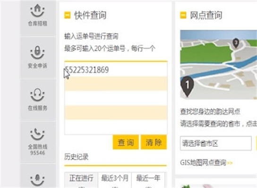Open 在线服务 headset icon

[x=37, y=95]
